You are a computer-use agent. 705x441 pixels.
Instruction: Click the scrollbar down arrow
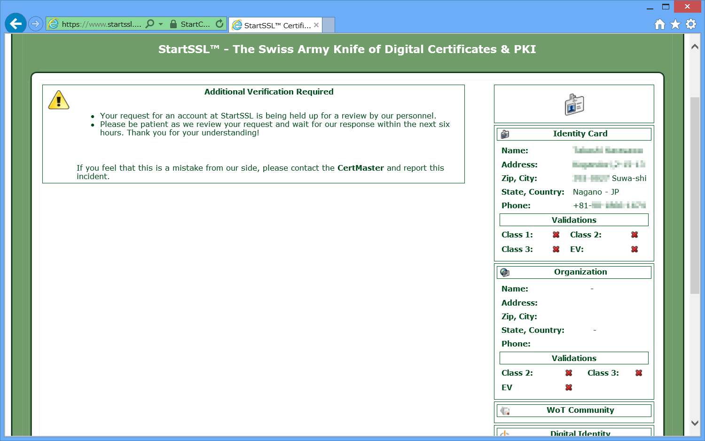[x=695, y=423]
